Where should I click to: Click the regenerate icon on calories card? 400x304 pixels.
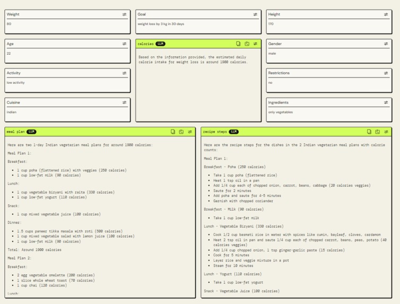247,44
